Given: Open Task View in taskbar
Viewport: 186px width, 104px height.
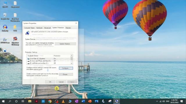Looking at the screenshot, I should (x=23, y=101).
